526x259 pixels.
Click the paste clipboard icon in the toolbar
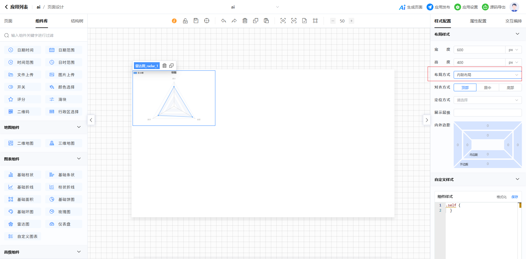pyautogui.click(x=266, y=21)
